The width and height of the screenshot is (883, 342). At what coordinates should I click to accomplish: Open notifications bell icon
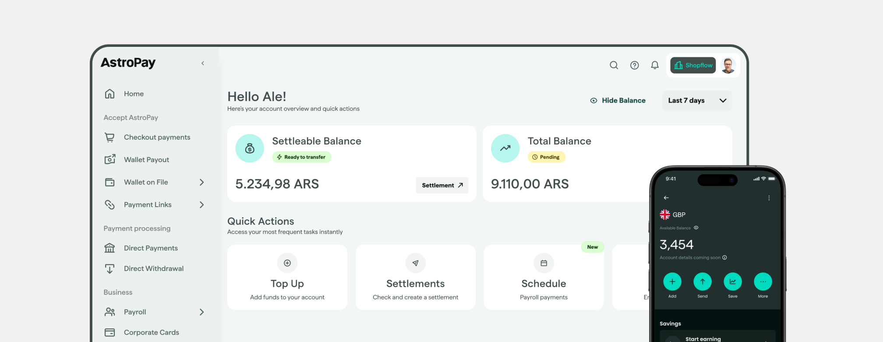(x=655, y=65)
